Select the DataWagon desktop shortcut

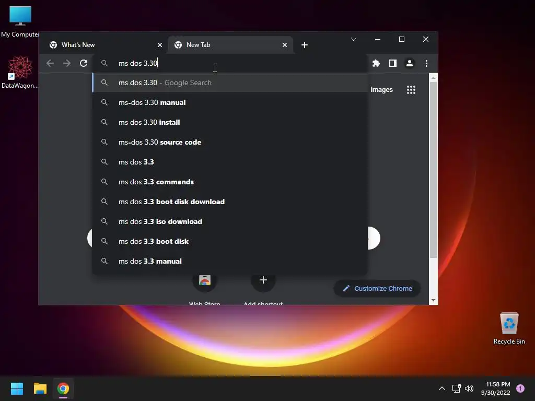20,72
